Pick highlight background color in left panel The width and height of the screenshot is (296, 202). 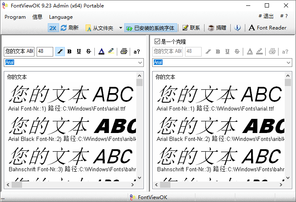point(111,51)
